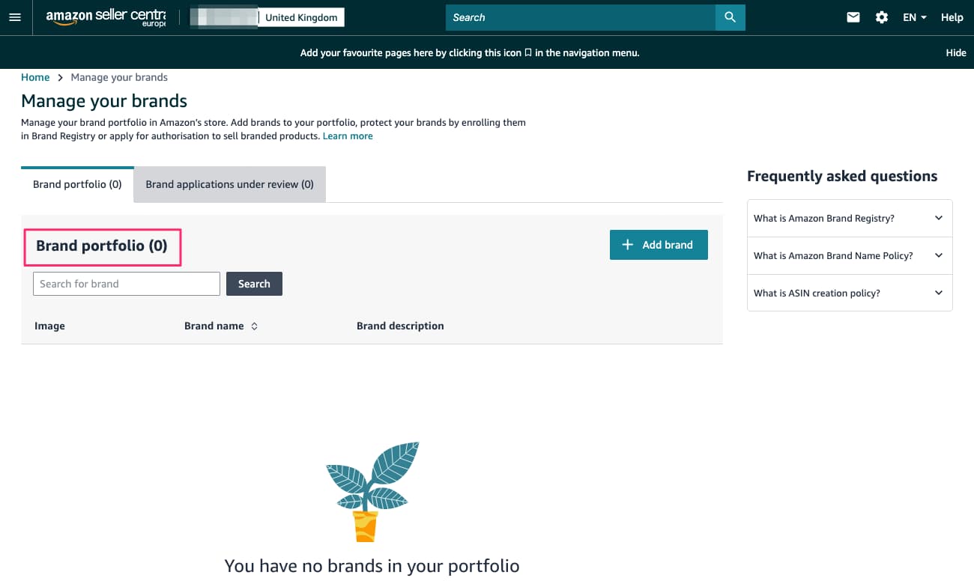Expand 'What is Amazon Brand Registry?' question

point(850,218)
